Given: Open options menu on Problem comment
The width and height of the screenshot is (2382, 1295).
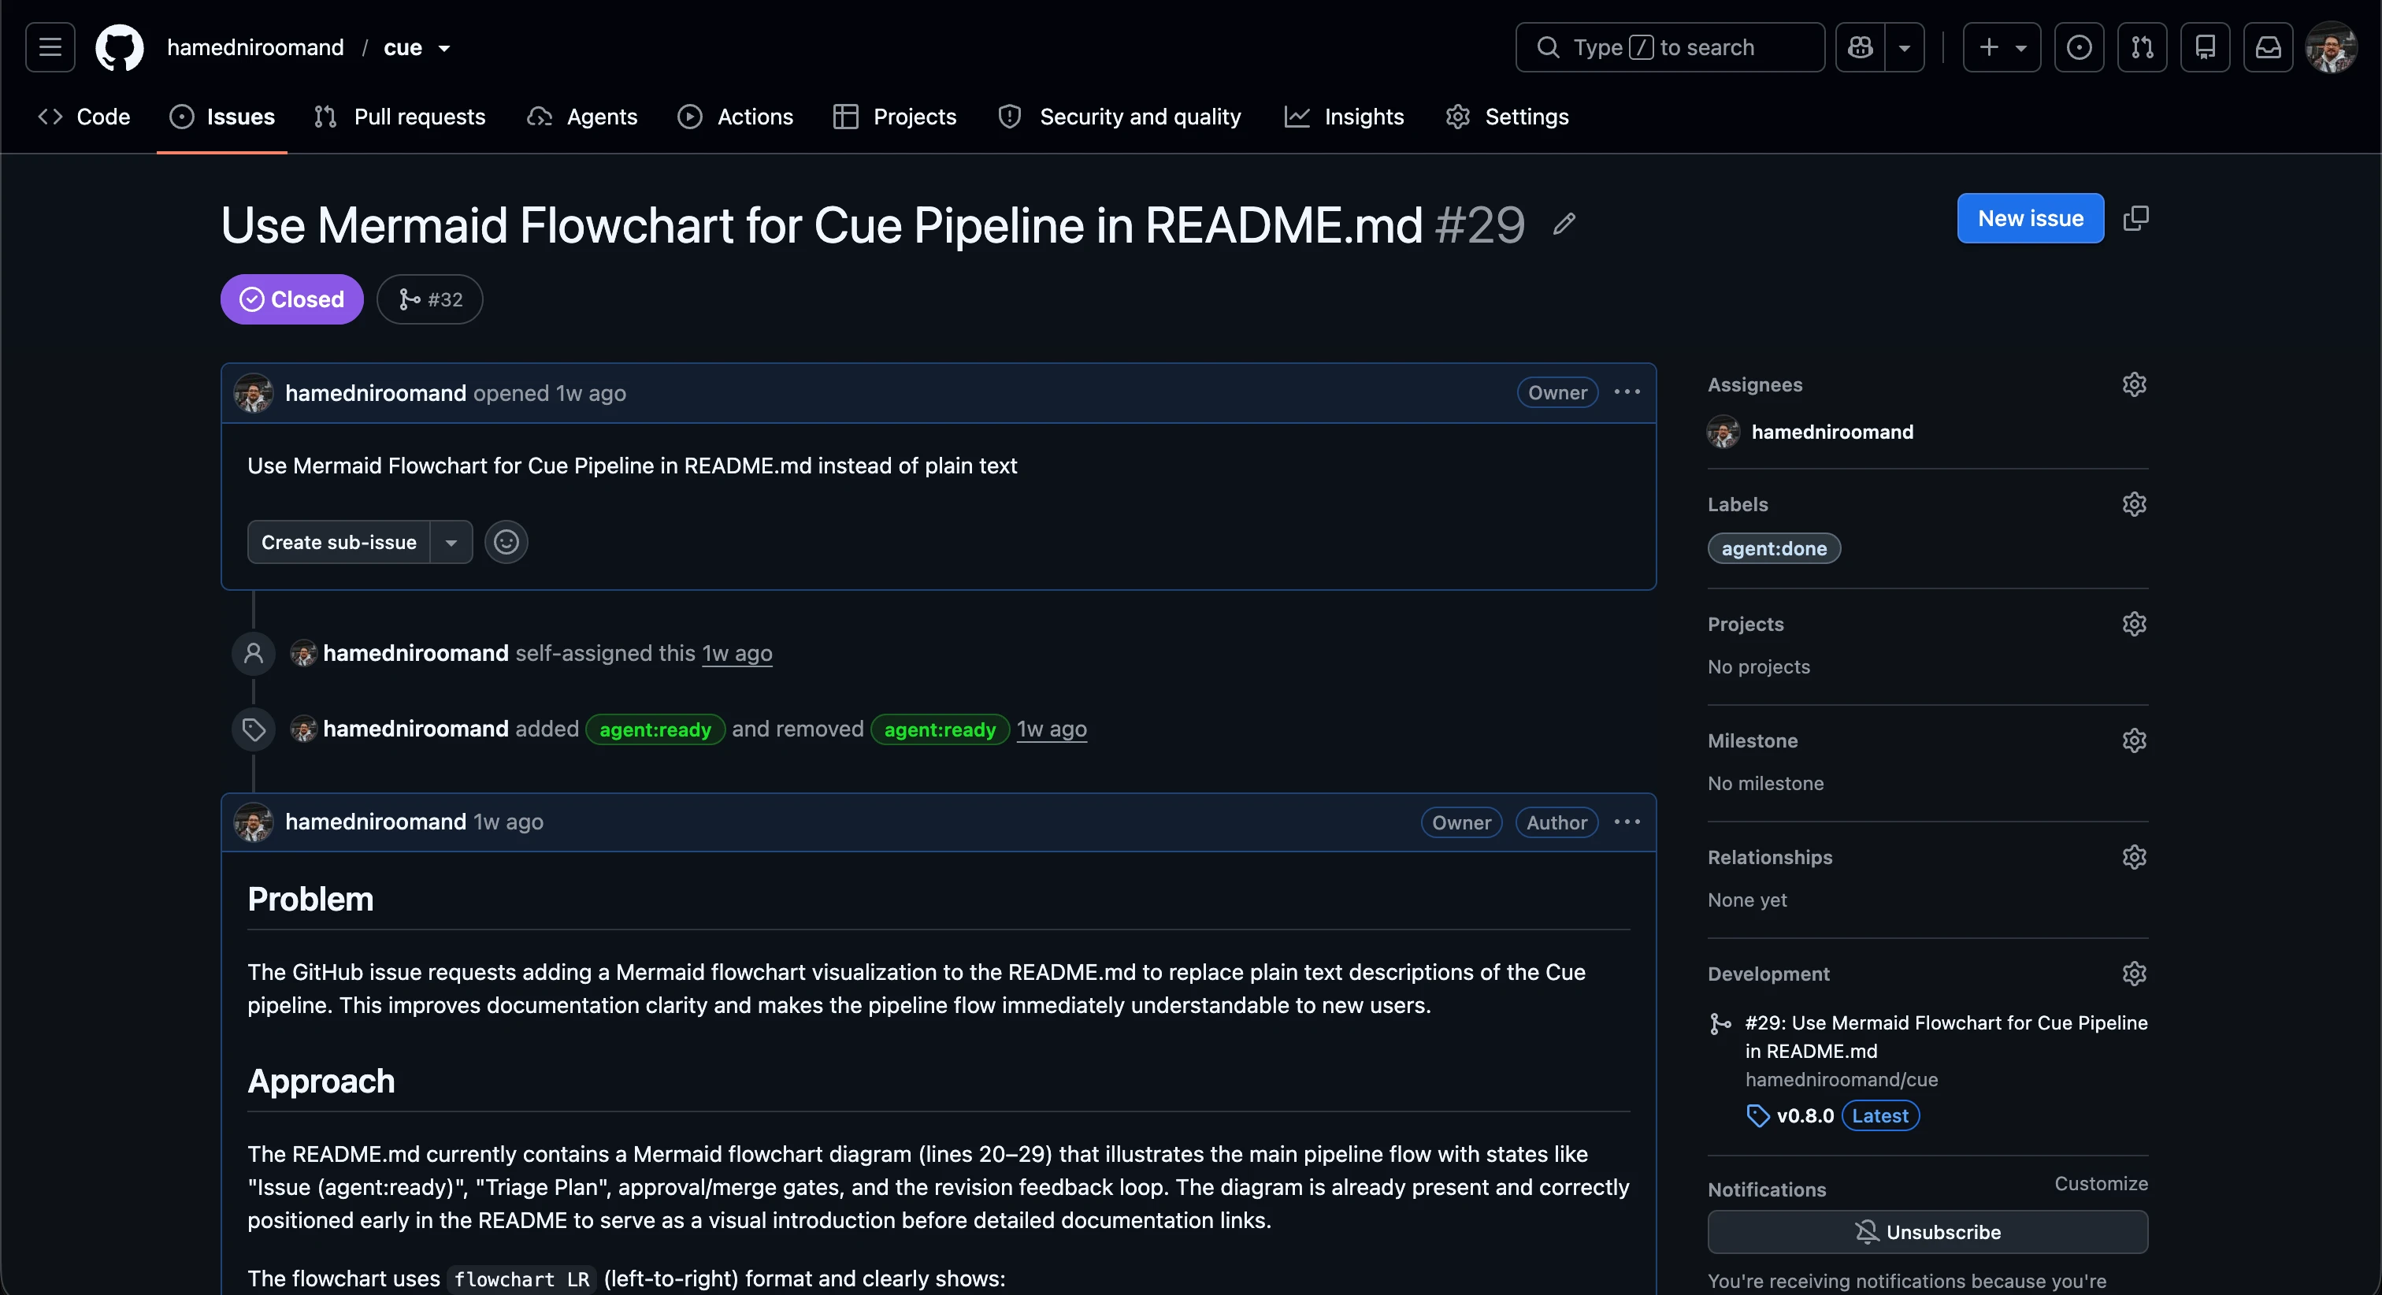Looking at the screenshot, I should (x=1627, y=822).
